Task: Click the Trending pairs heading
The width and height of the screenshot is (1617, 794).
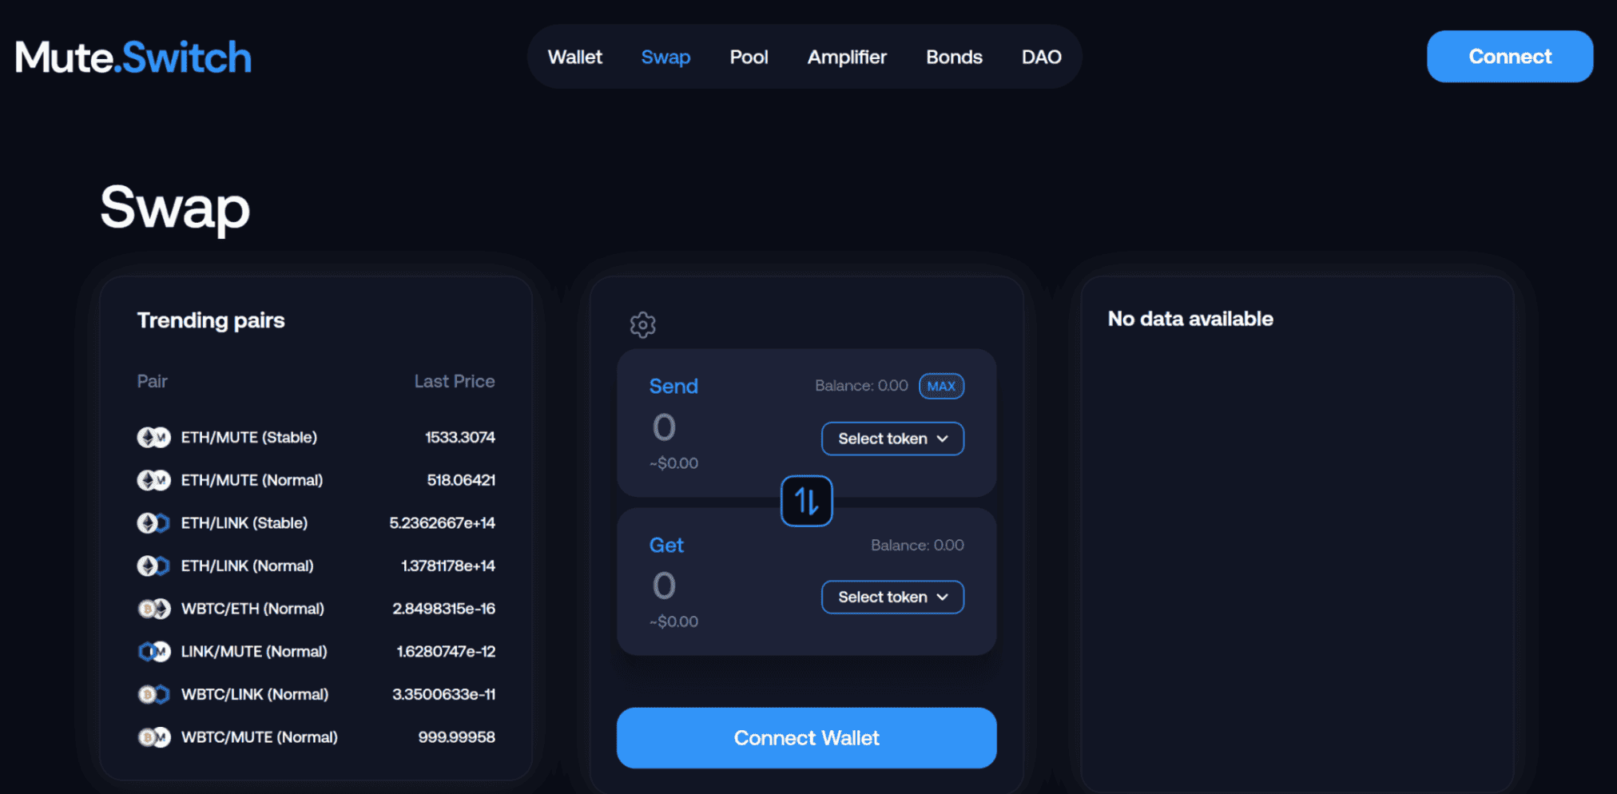Action: (x=211, y=320)
